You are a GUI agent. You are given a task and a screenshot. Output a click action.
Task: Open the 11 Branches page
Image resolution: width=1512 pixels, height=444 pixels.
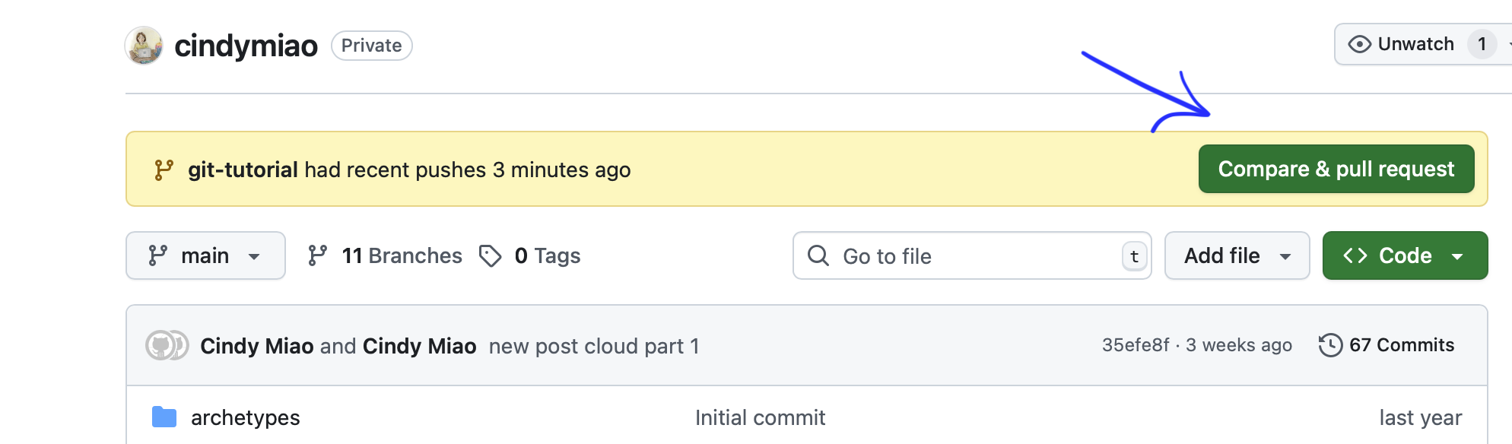(x=402, y=255)
